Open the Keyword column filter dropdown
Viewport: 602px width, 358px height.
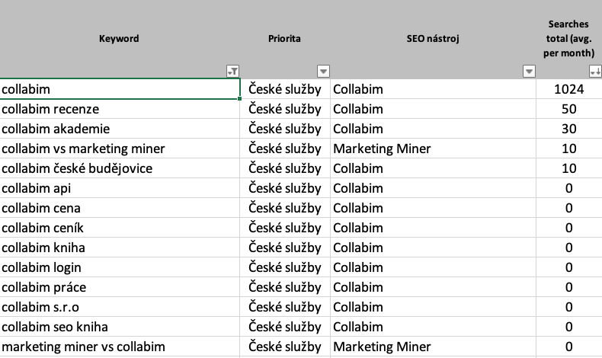(x=232, y=71)
